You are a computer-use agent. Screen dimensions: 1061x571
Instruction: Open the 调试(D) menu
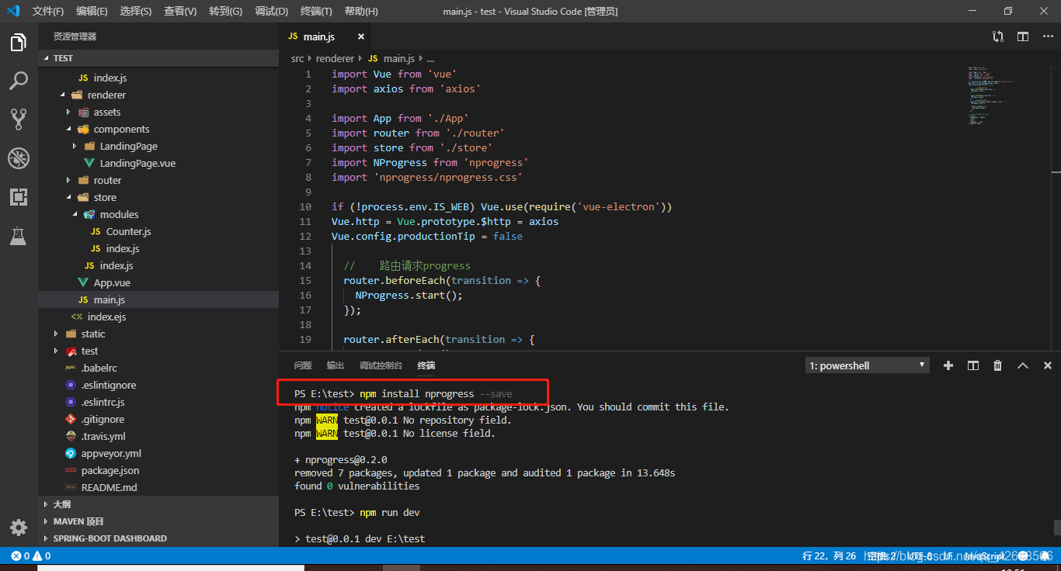[x=271, y=11]
